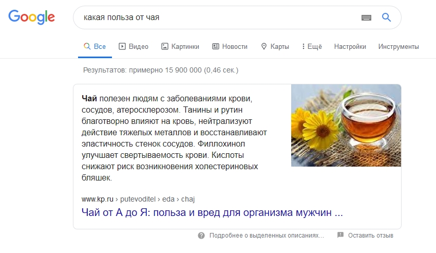This screenshot has height=253, width=436.
Task: Open 'Подробнее о выделенных описаниях' link
Action: (x=267, y=236)
